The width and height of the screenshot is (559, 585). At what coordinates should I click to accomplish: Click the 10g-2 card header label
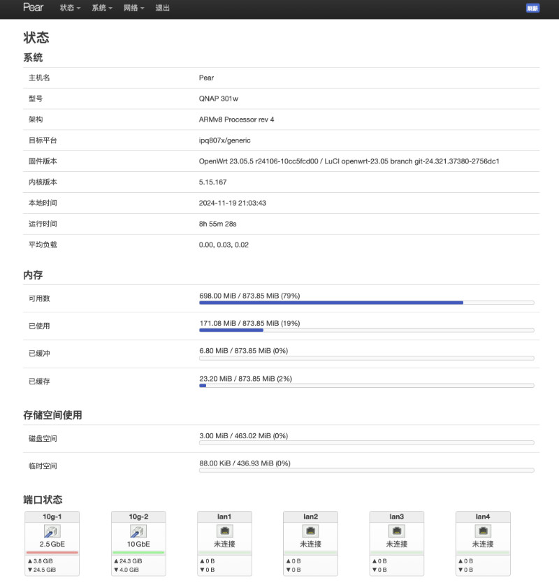click(x=138, y=516)
